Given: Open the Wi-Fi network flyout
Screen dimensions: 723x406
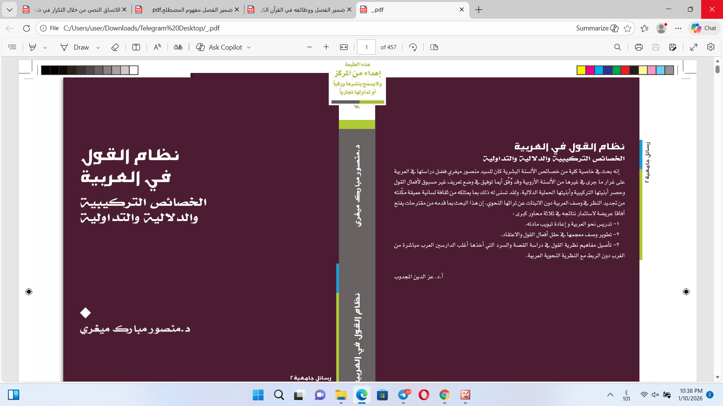Looking at the screenshot, I should (644, 395).
